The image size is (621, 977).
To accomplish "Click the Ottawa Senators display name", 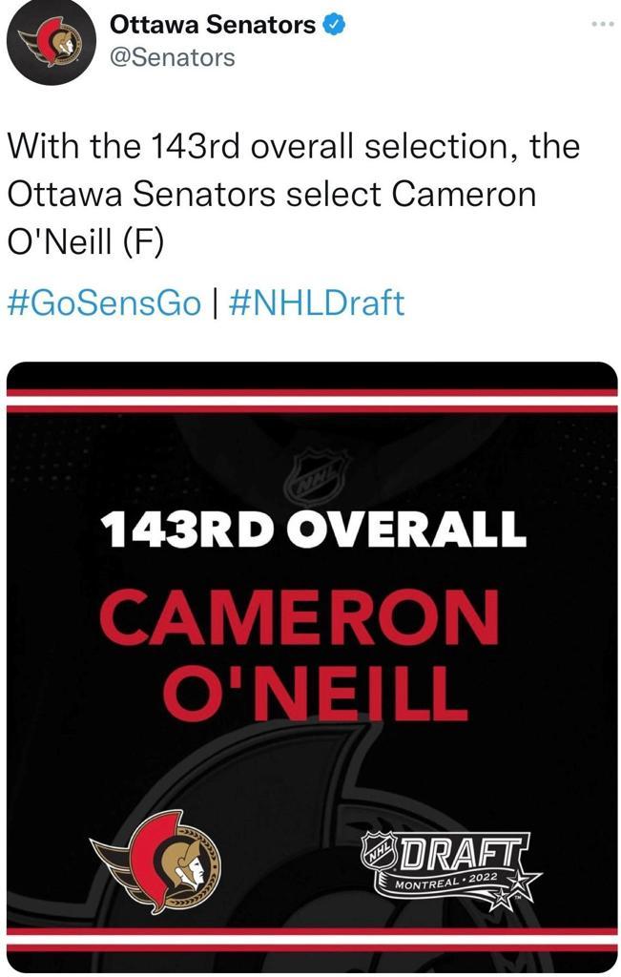I will coord(213,26).
